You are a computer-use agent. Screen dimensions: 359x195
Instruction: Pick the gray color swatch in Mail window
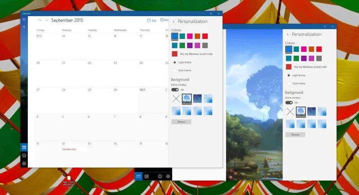pos(319,58)
